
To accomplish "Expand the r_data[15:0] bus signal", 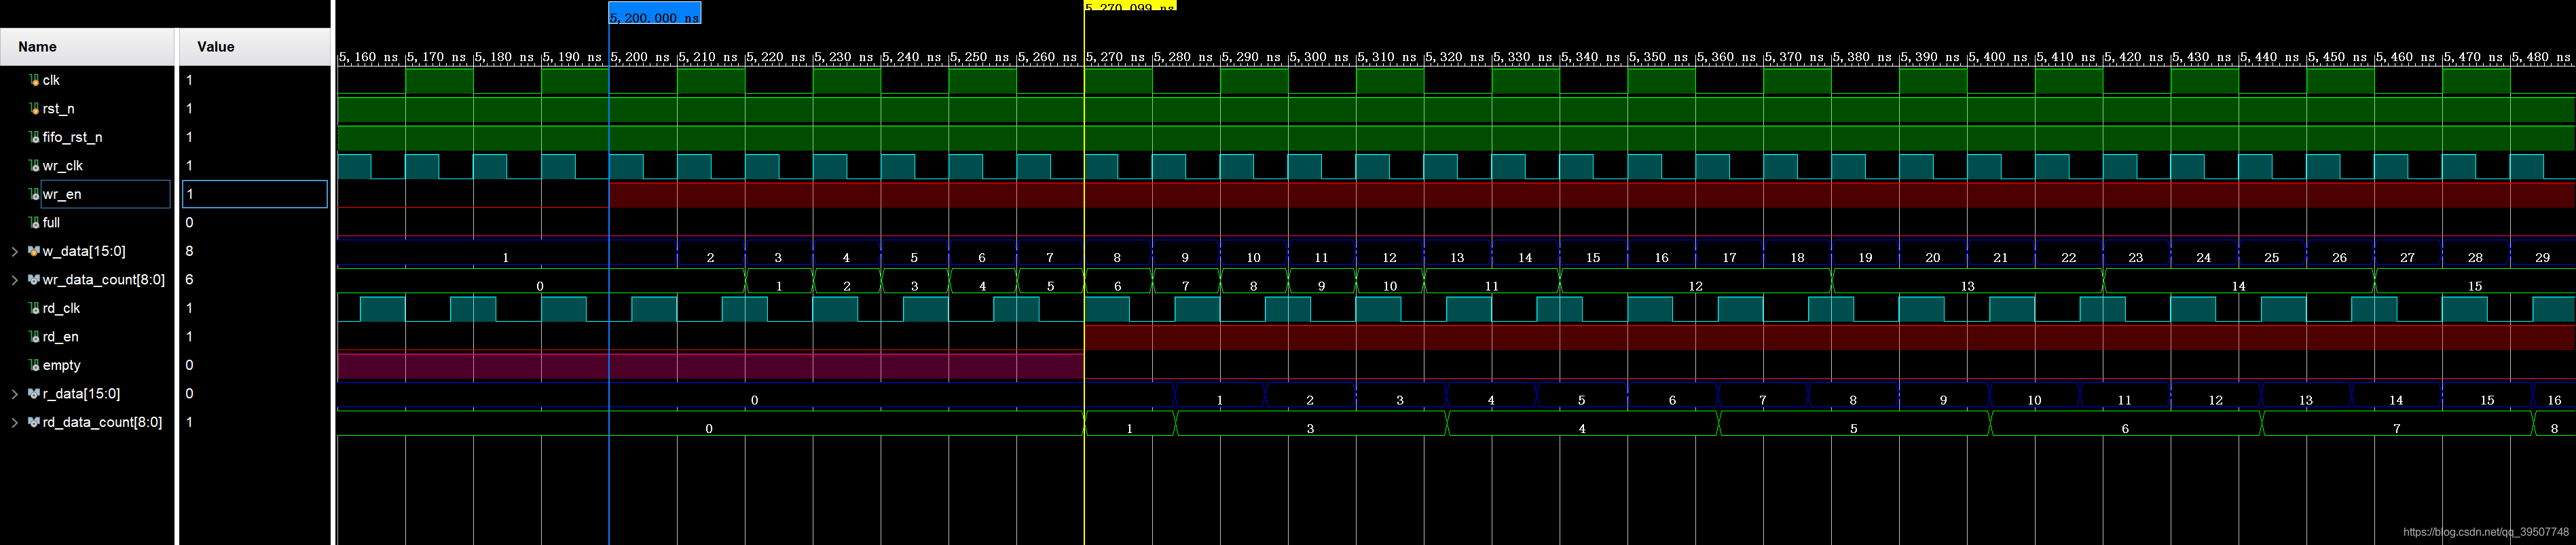I will pos(14,394).
